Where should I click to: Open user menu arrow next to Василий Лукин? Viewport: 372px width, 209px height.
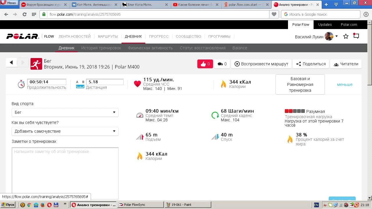coord(337,36)
